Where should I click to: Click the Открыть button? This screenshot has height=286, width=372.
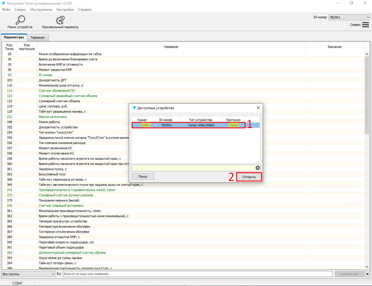tap(249, 177)
